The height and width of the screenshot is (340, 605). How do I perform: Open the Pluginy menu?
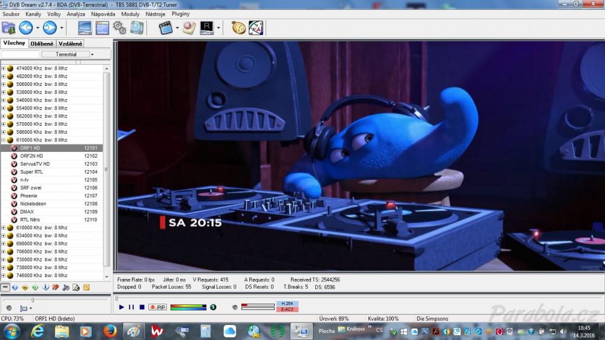(x=180, y=14)
